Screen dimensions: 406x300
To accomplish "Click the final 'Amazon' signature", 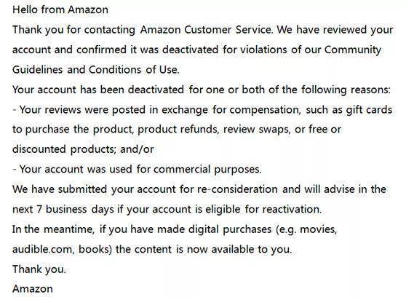I will (33, 289).
